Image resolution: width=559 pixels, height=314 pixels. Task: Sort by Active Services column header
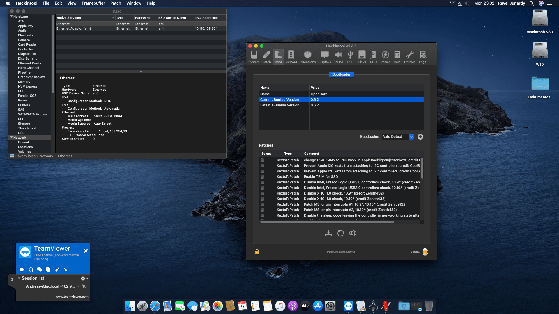tap(85, 18)
